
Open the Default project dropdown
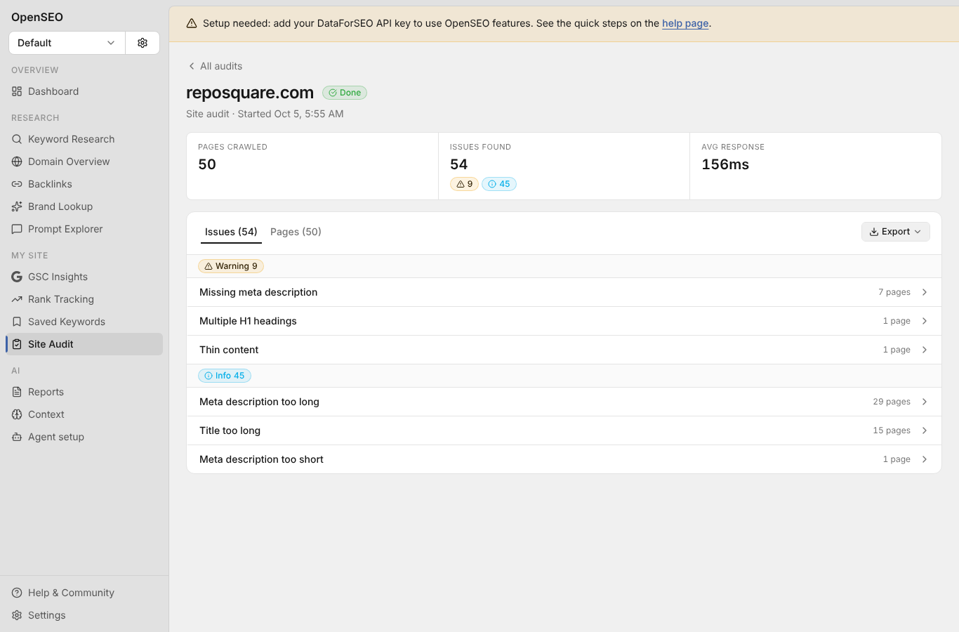(x=67, y=43)
